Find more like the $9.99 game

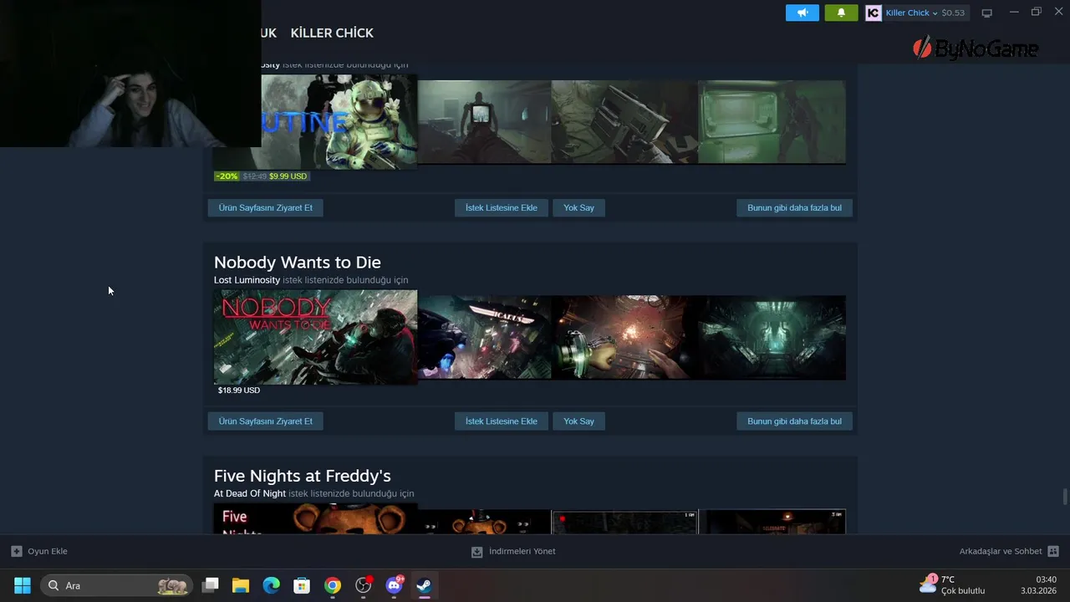pyautogui.click(x=794, y=207)
